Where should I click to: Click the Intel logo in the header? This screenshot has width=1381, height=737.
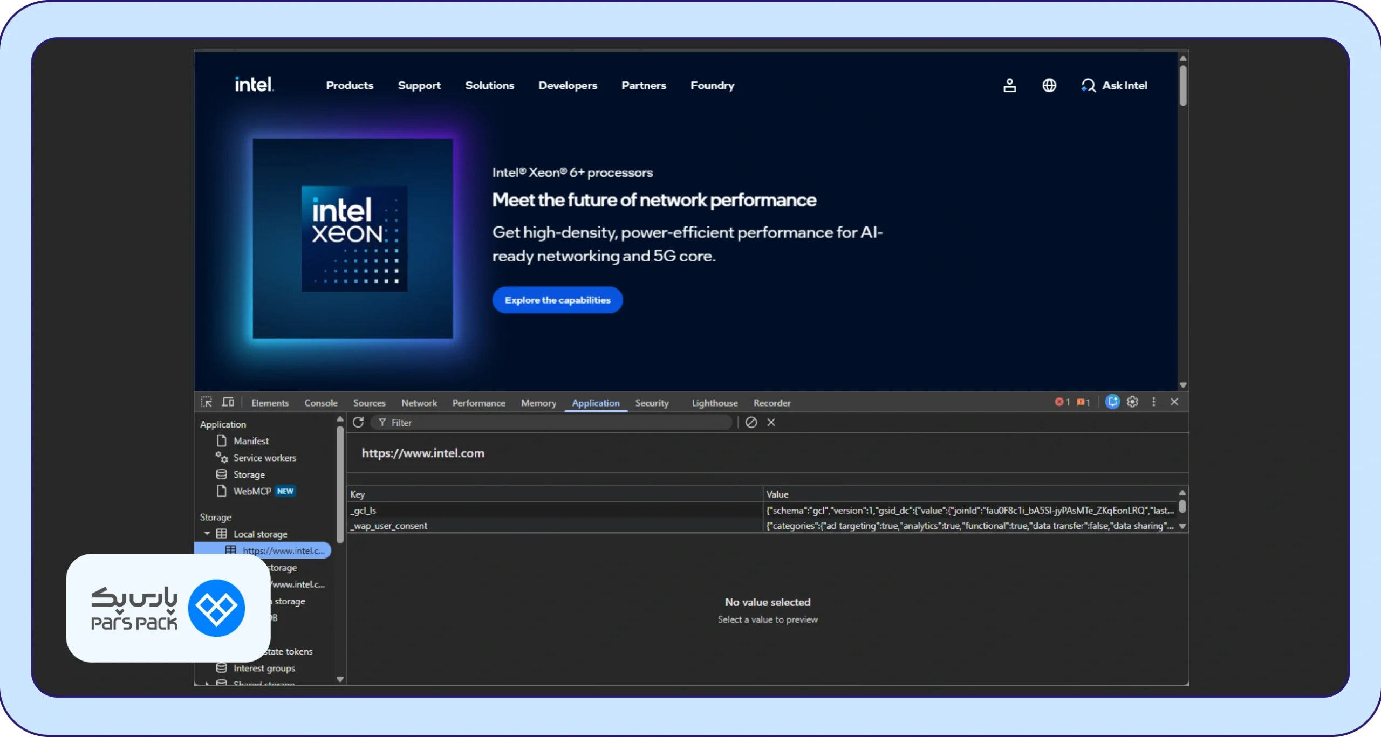pyautogui.click(x=254, y=85)
